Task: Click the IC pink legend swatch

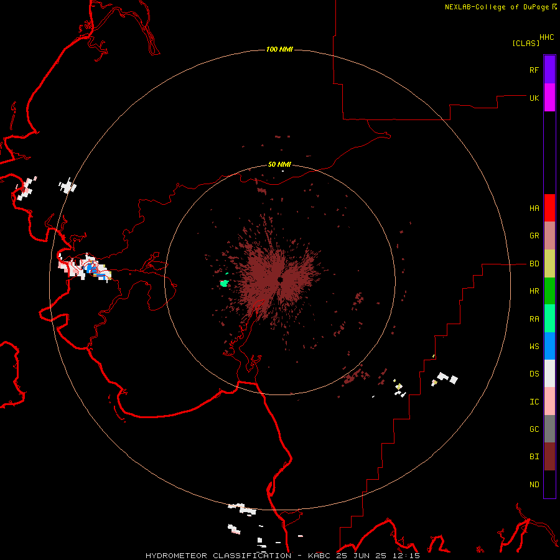Action: pos(549,401)
